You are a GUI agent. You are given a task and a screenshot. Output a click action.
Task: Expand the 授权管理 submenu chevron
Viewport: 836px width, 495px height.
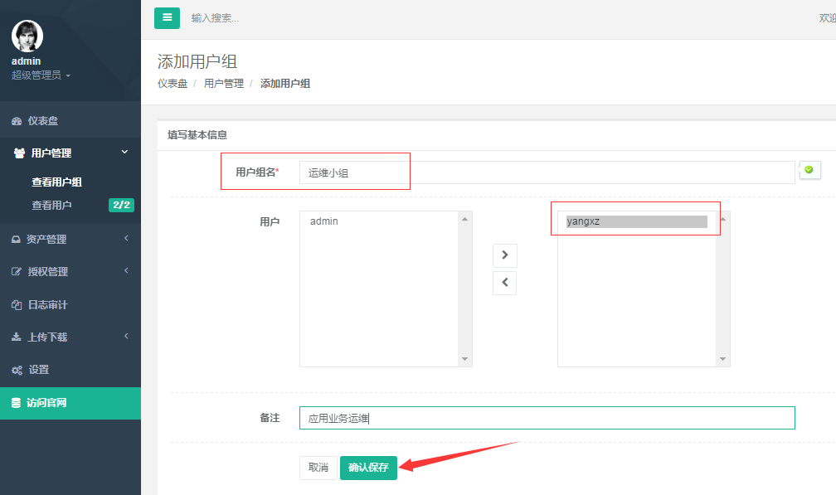125,271
